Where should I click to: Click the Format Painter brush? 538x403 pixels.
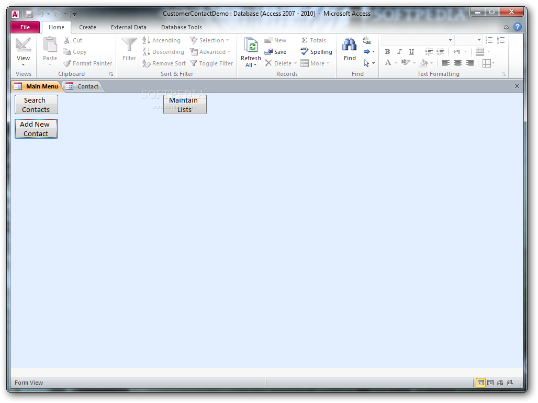coord(87,63)
